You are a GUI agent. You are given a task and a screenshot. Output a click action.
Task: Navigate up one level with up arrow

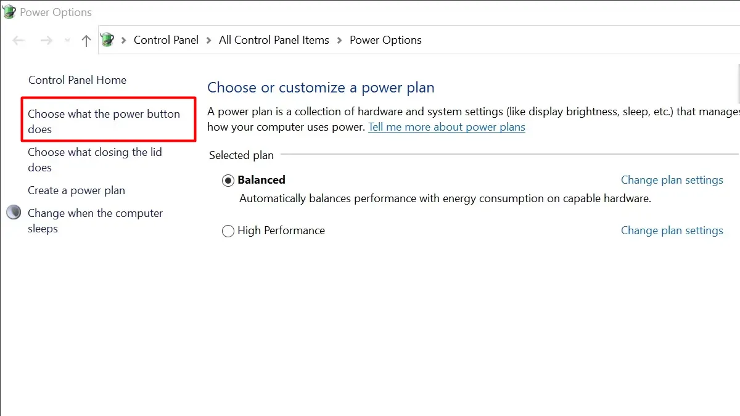[86, 41]
